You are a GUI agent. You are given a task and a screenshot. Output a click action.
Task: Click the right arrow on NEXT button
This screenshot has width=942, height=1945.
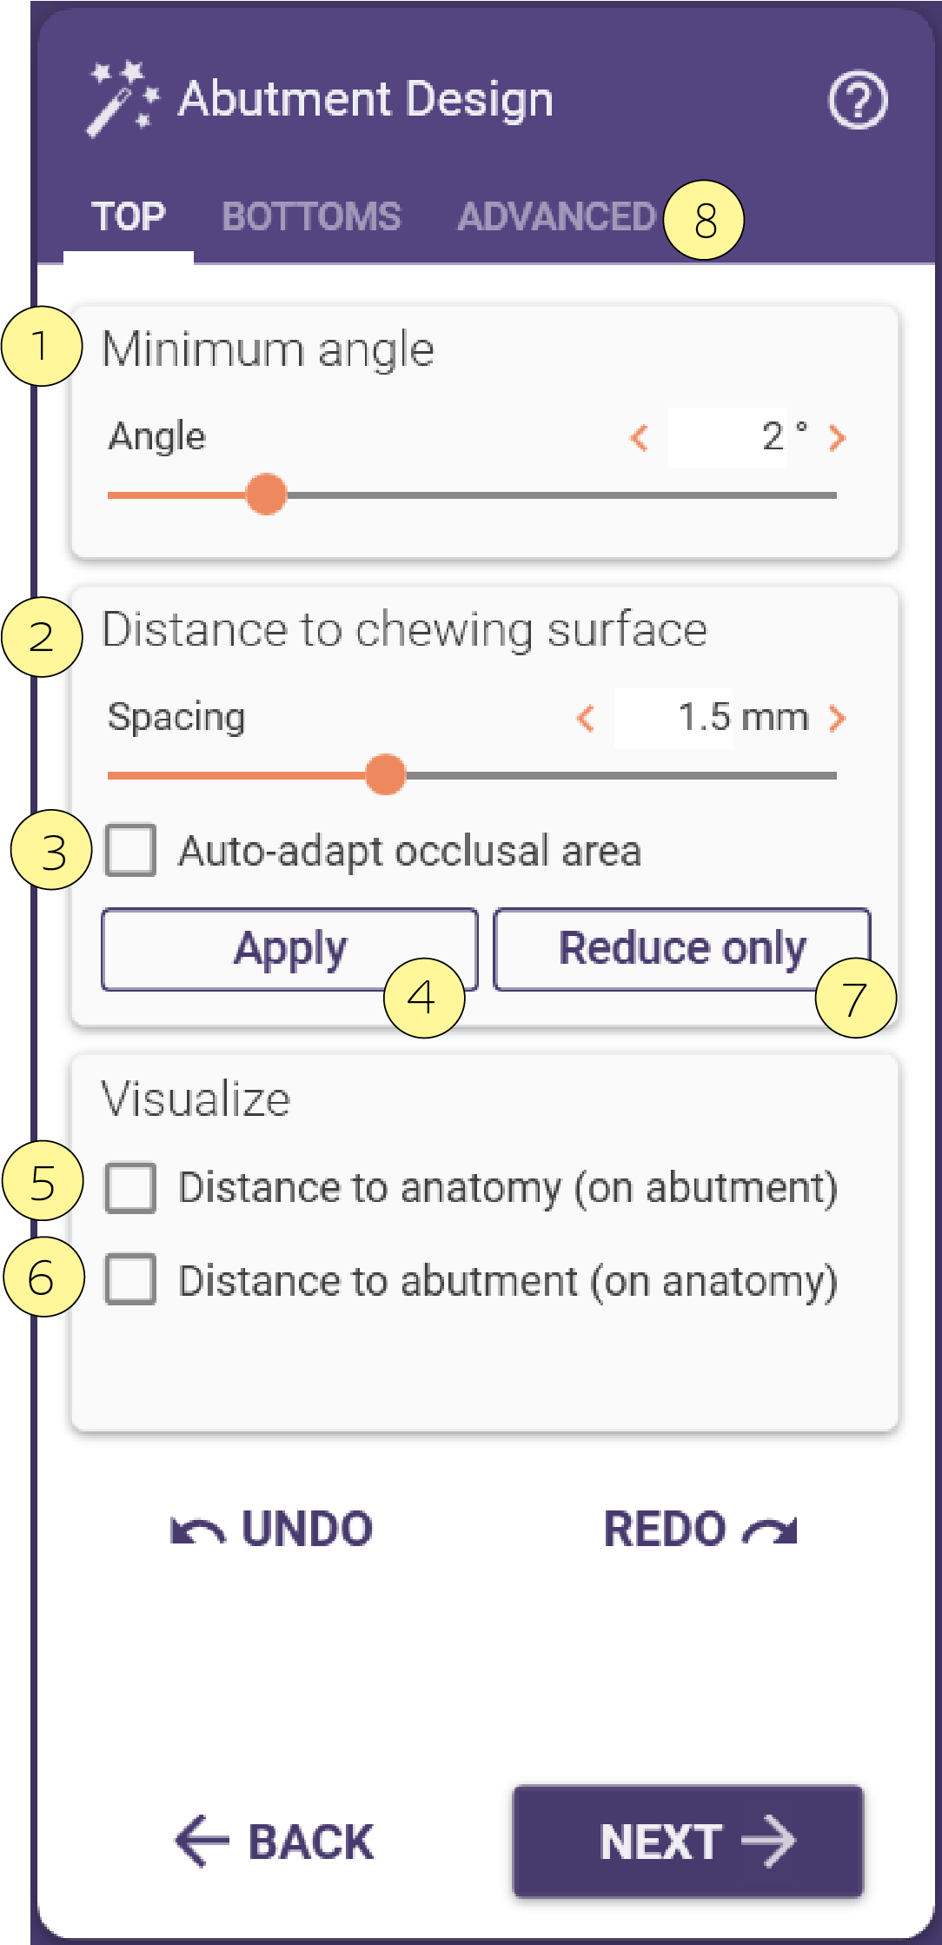tap(768, 1841)
